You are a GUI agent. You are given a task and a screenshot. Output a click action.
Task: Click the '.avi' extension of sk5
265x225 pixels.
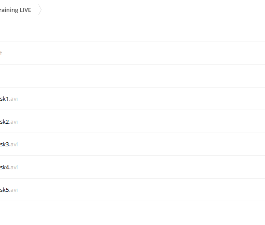coord(14,190)
